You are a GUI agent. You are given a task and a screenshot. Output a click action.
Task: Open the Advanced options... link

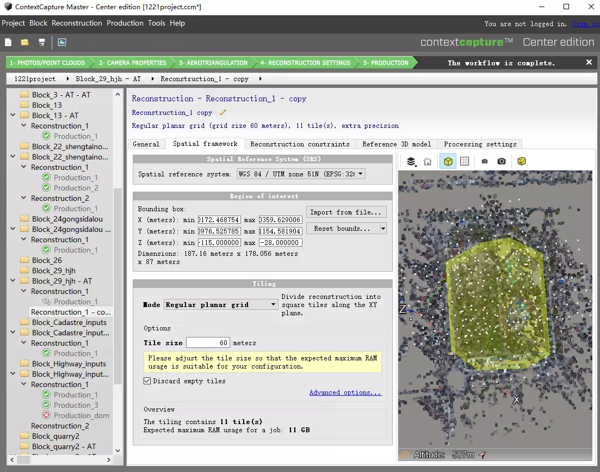coord(345,393)
